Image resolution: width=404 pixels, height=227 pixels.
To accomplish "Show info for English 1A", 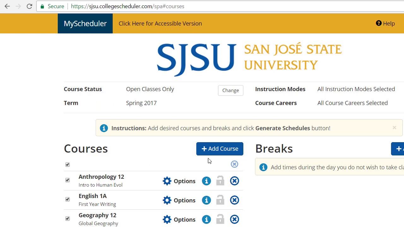I will (x=206, y=200).
